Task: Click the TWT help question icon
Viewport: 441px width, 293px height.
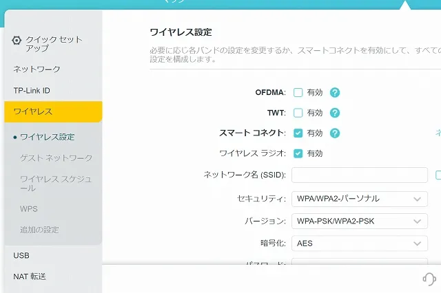Action: pos(335,113)
